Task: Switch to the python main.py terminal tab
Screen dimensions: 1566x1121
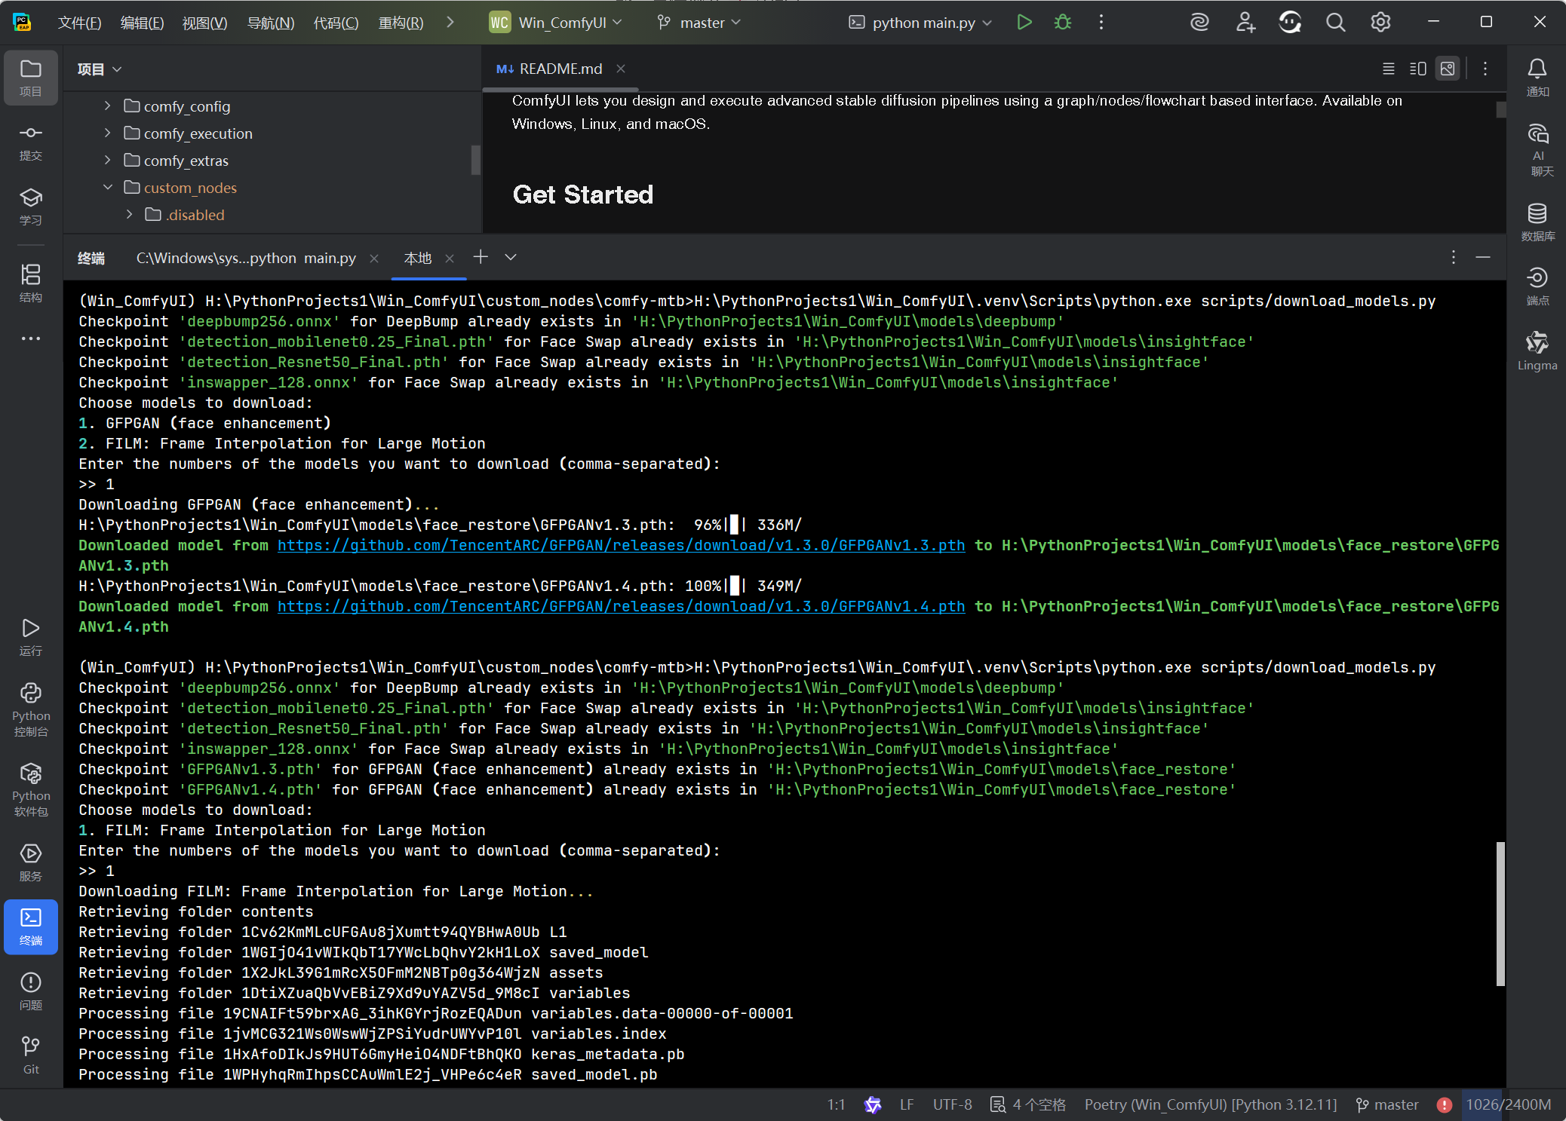Action: click(x=246, y=258)
